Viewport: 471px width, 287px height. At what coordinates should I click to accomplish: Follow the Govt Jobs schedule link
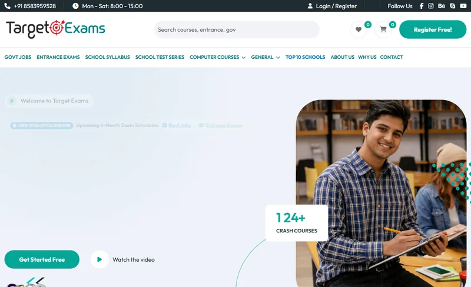180,125
